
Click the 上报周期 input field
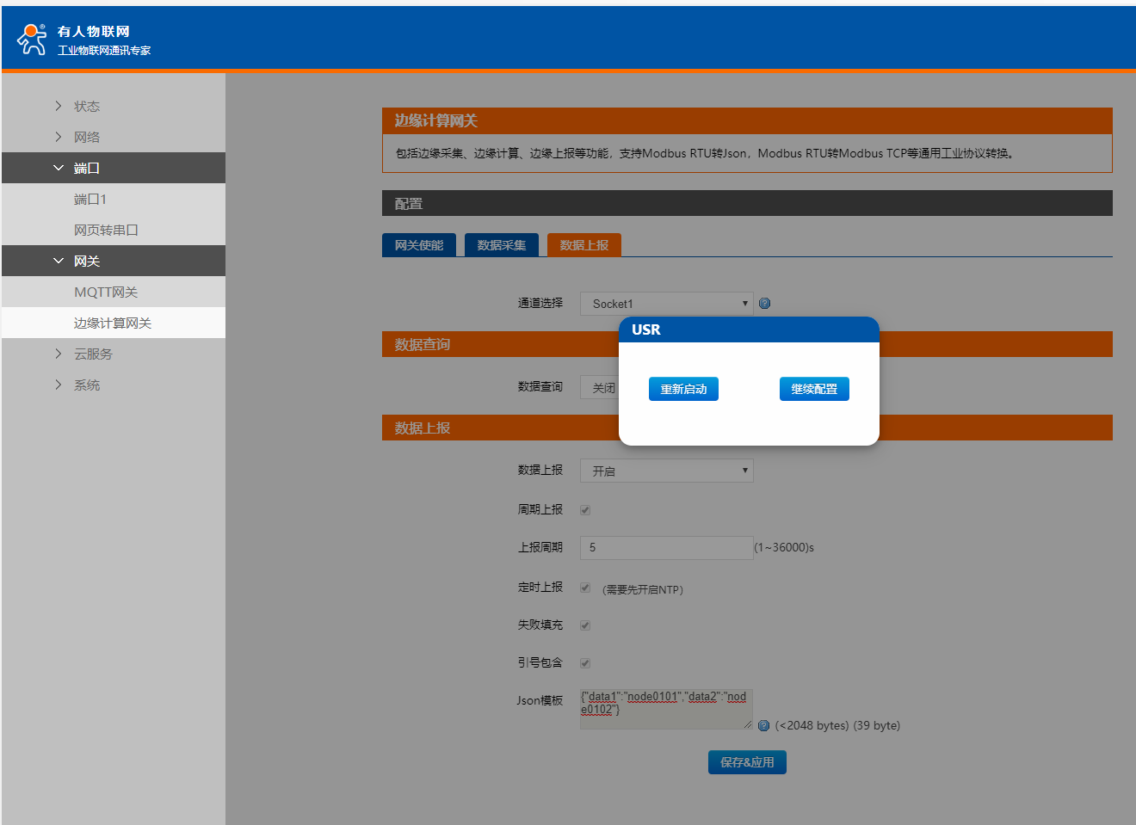[666, 548]
